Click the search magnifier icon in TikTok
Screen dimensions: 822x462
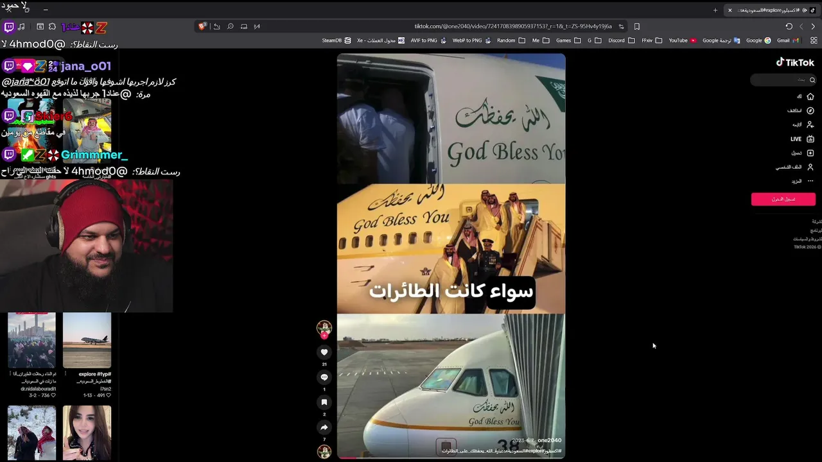(x=812, y=80)
